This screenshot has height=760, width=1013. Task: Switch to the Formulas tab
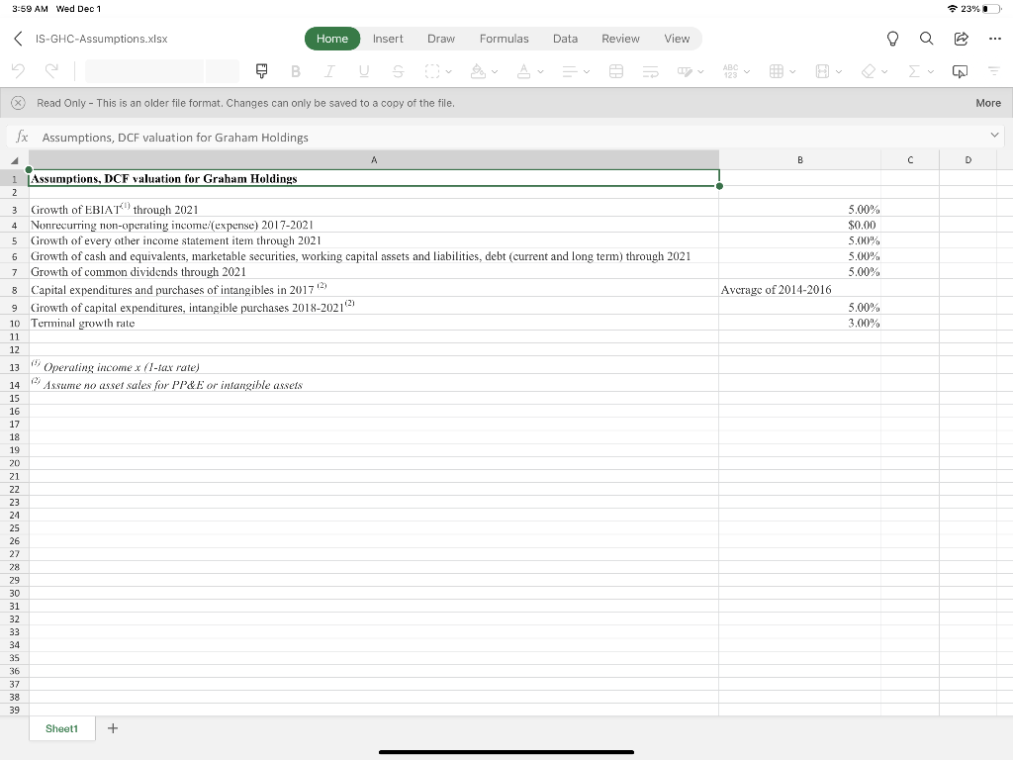tap(504, 39)
